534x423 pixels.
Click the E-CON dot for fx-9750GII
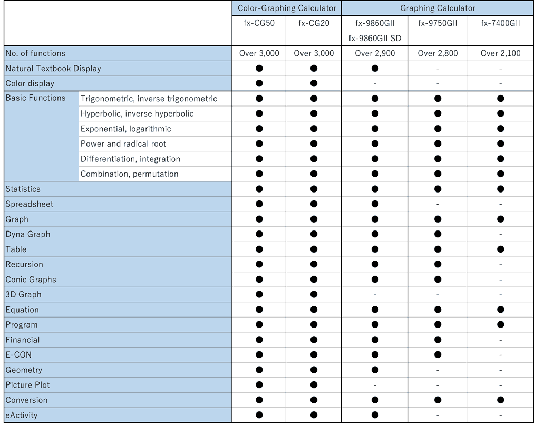(438, 355)
